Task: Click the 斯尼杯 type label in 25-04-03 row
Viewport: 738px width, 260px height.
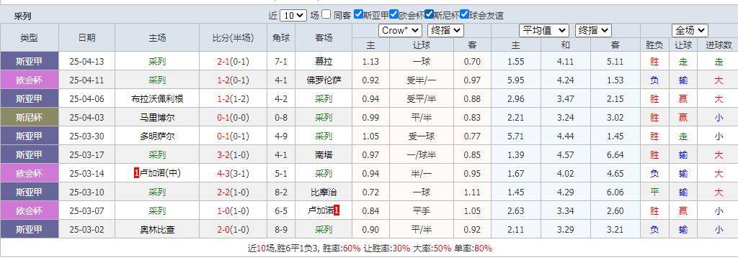Action: [x=29, y=118]
